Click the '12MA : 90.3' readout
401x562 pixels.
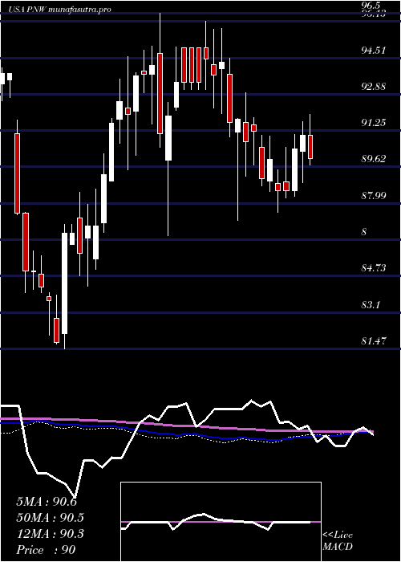tap(50, 534)
